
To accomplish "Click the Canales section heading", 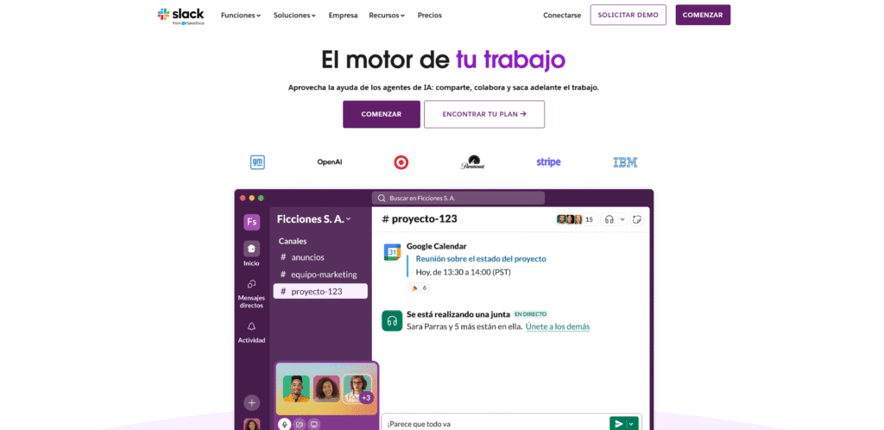I will click(293, 241).
